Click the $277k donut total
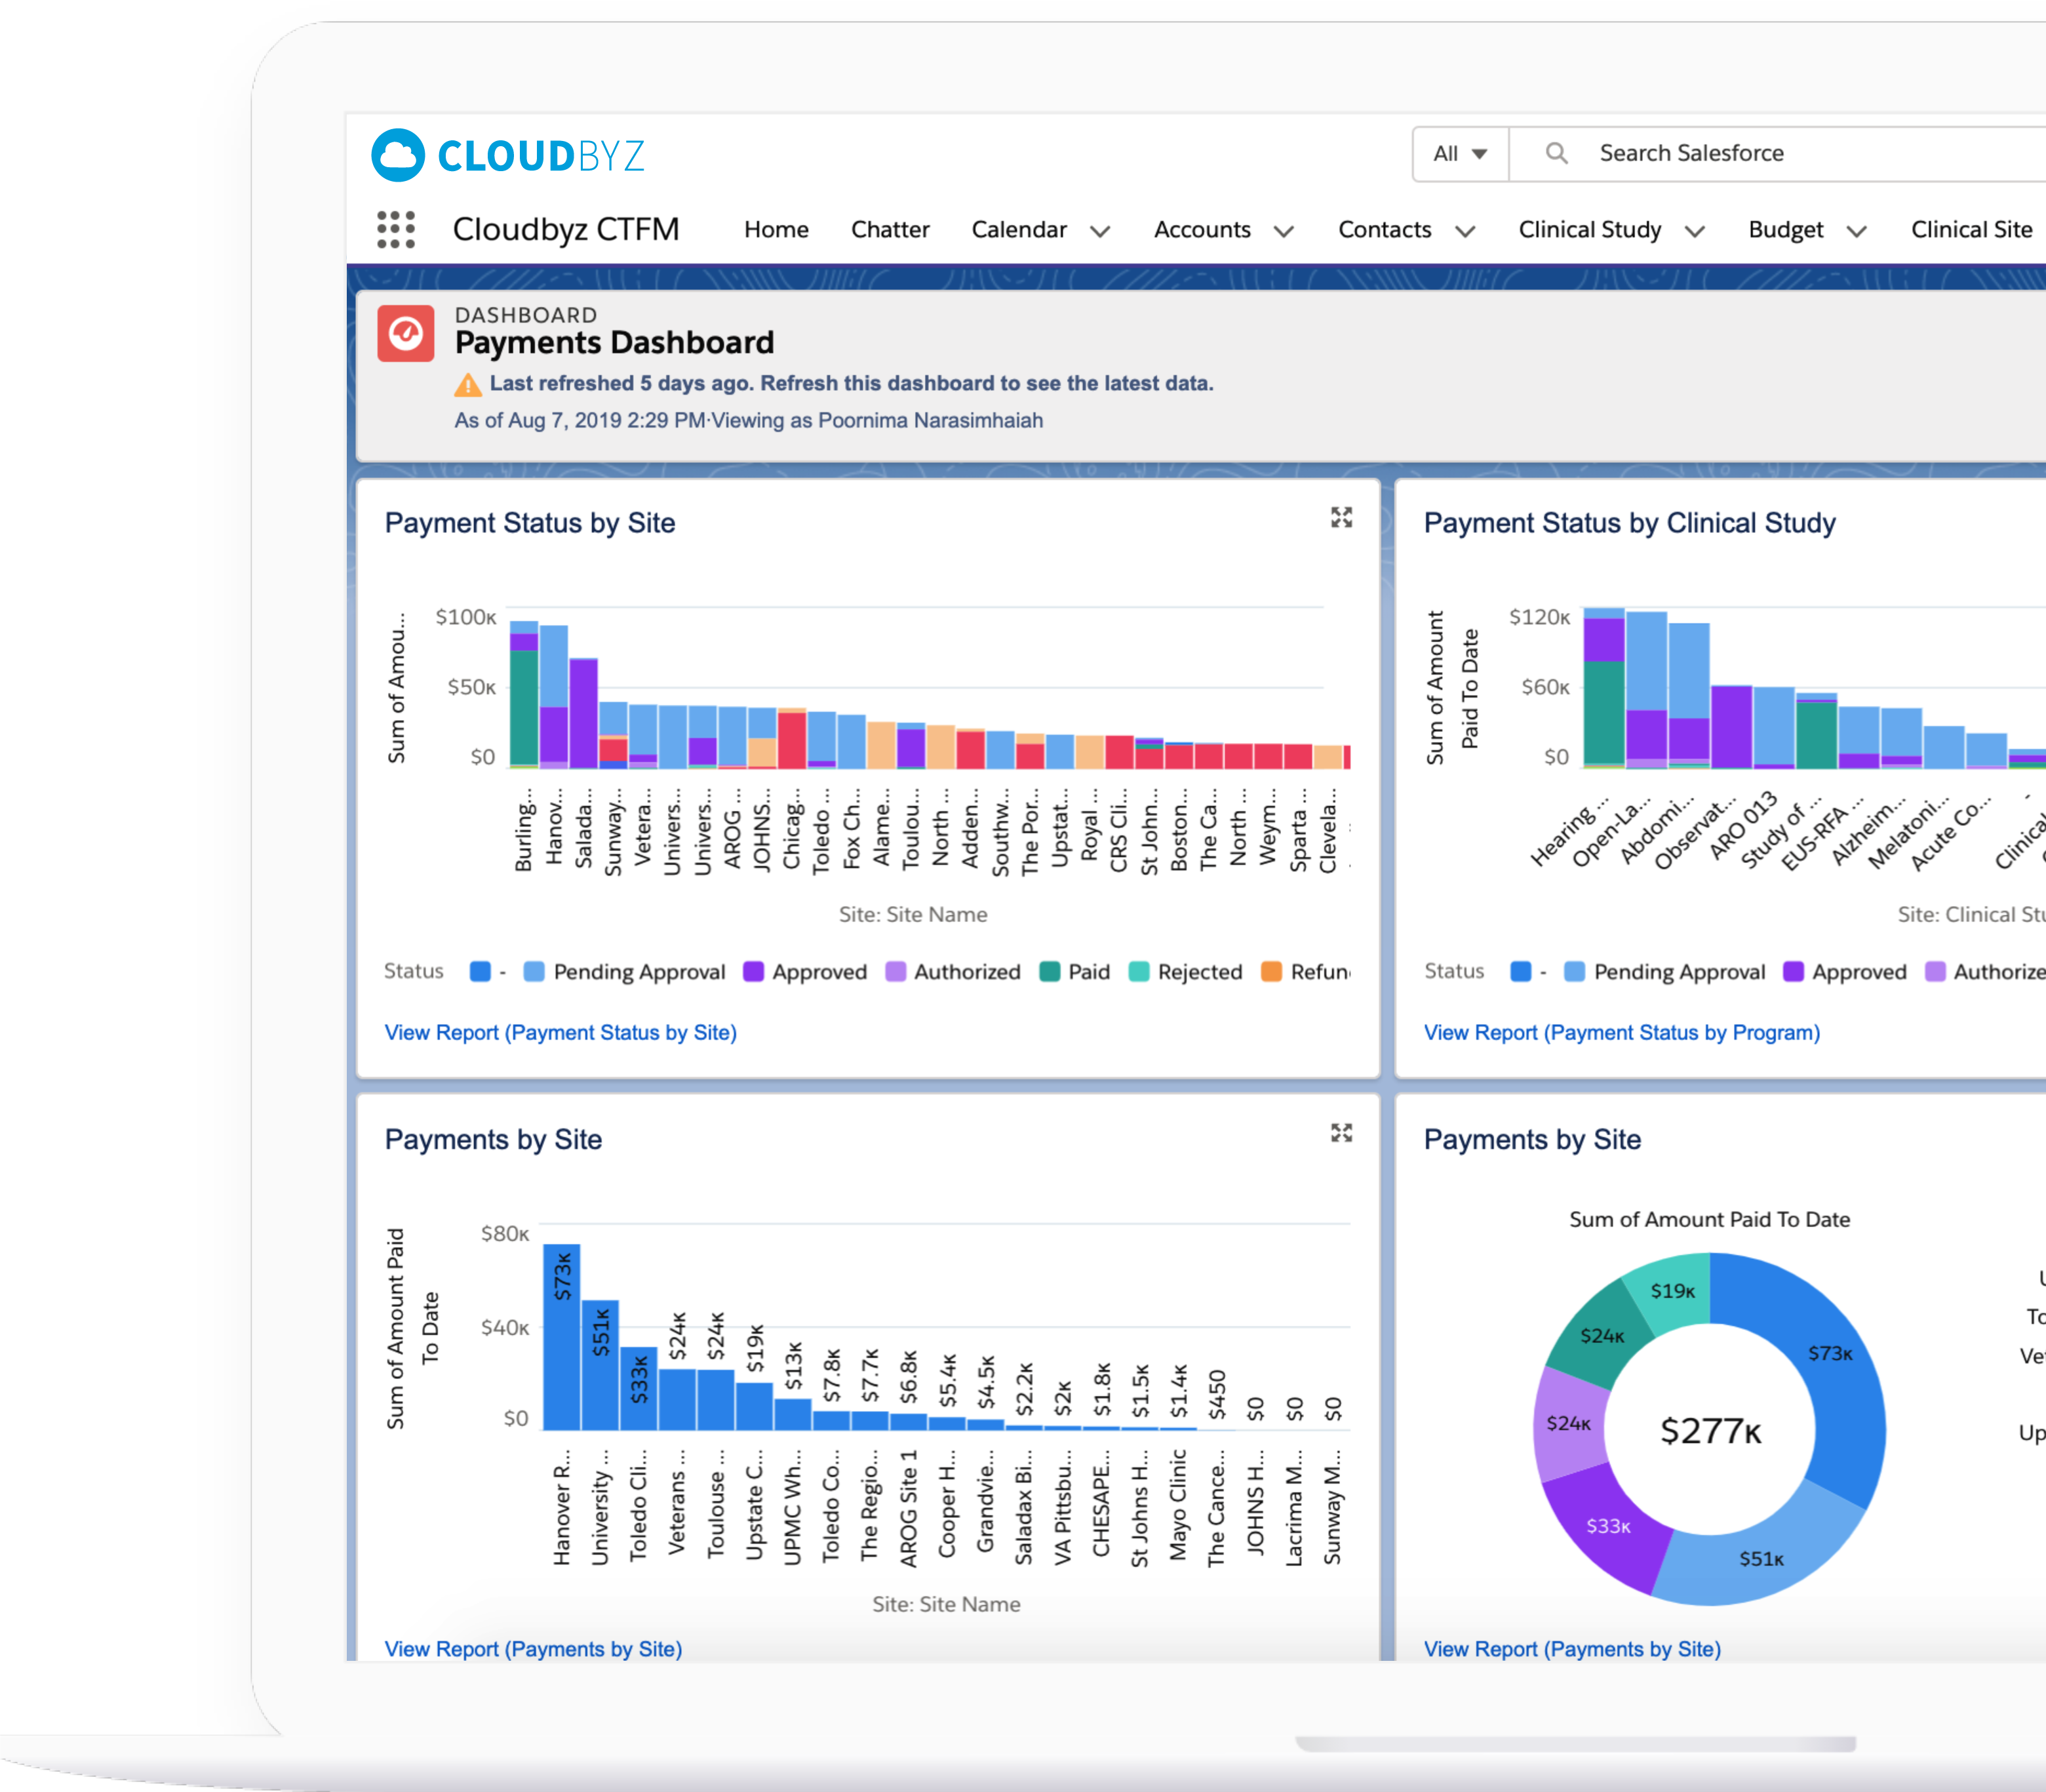Screen dimensions: 2046x1792 (1710, 1431)
